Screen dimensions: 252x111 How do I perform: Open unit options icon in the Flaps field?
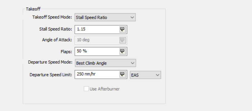[x=122, y=51]
